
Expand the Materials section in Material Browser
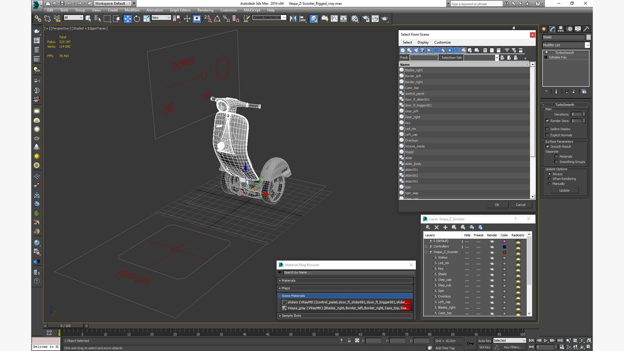click(x=280, y=281)
